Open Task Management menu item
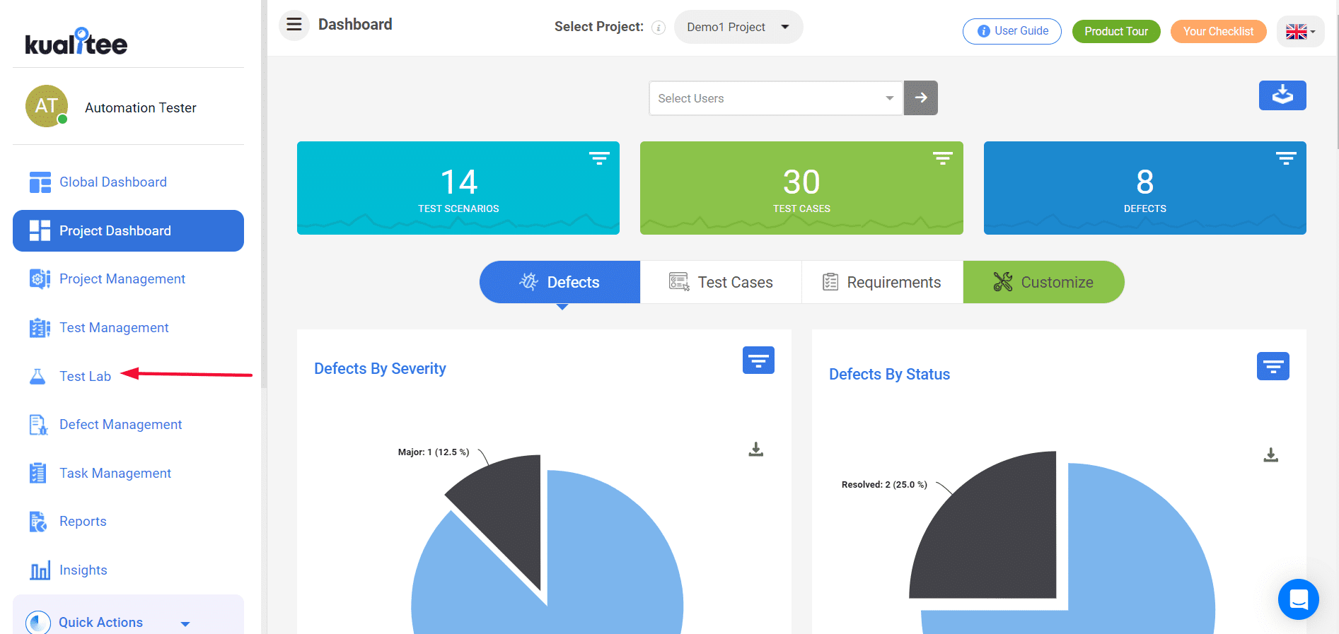1339x634 pixels. (x=115, y=474)
